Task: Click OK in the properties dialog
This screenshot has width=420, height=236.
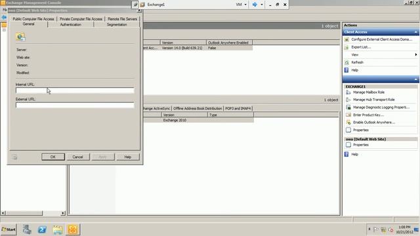Action: click(x=53, y=157)
